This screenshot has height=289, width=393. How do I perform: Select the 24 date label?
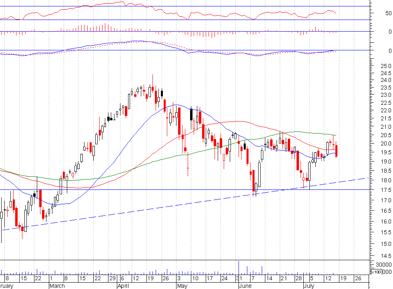225,279
